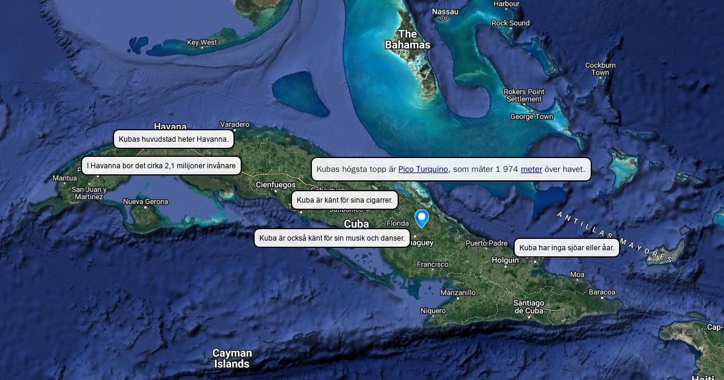The image size is (724, 380).
Task: Click the Holguin city label
Action: (505, 261)
